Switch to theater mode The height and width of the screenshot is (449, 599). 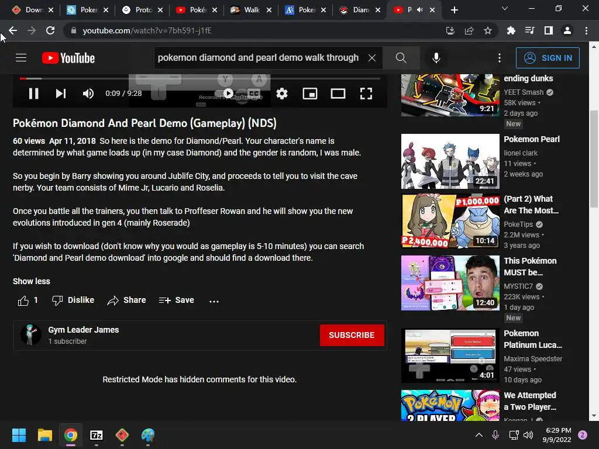(x=338, y=94)
